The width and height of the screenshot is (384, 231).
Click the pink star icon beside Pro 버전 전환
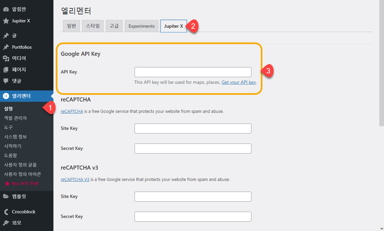coord(7,184)
